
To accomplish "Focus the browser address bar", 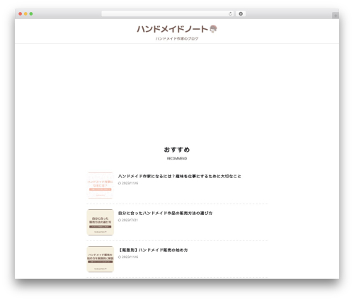I will point(168,13).
